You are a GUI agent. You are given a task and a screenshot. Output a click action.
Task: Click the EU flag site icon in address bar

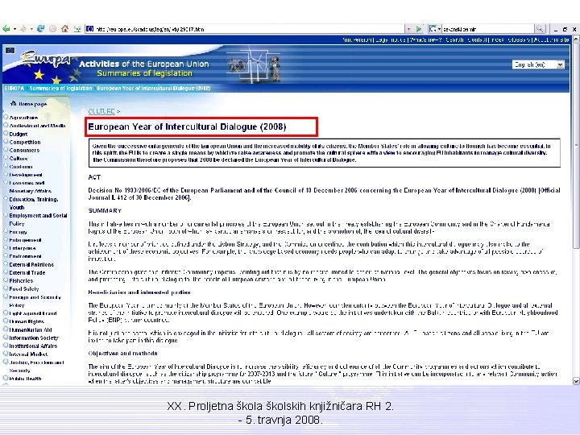[90, 28]
